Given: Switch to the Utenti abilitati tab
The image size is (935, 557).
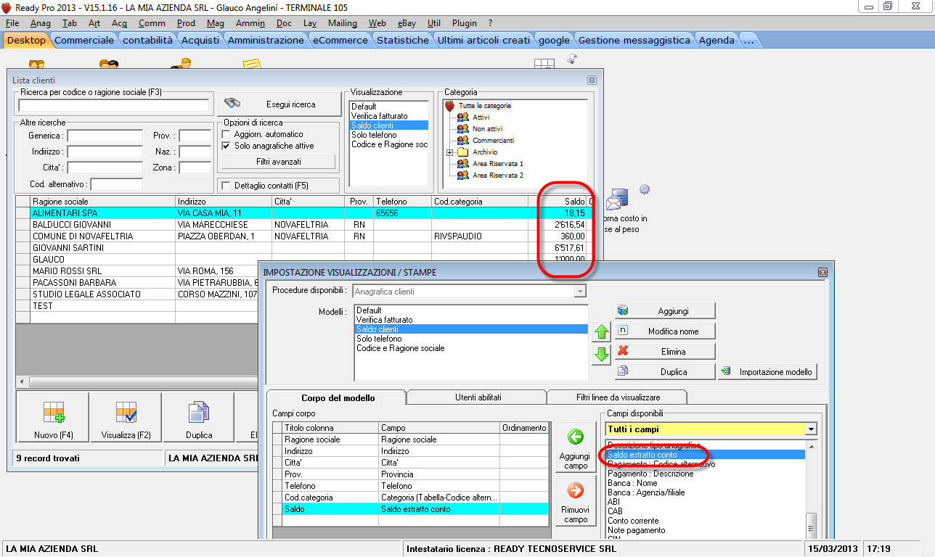Looking at the screenshot, I should (x=477, y=397).
